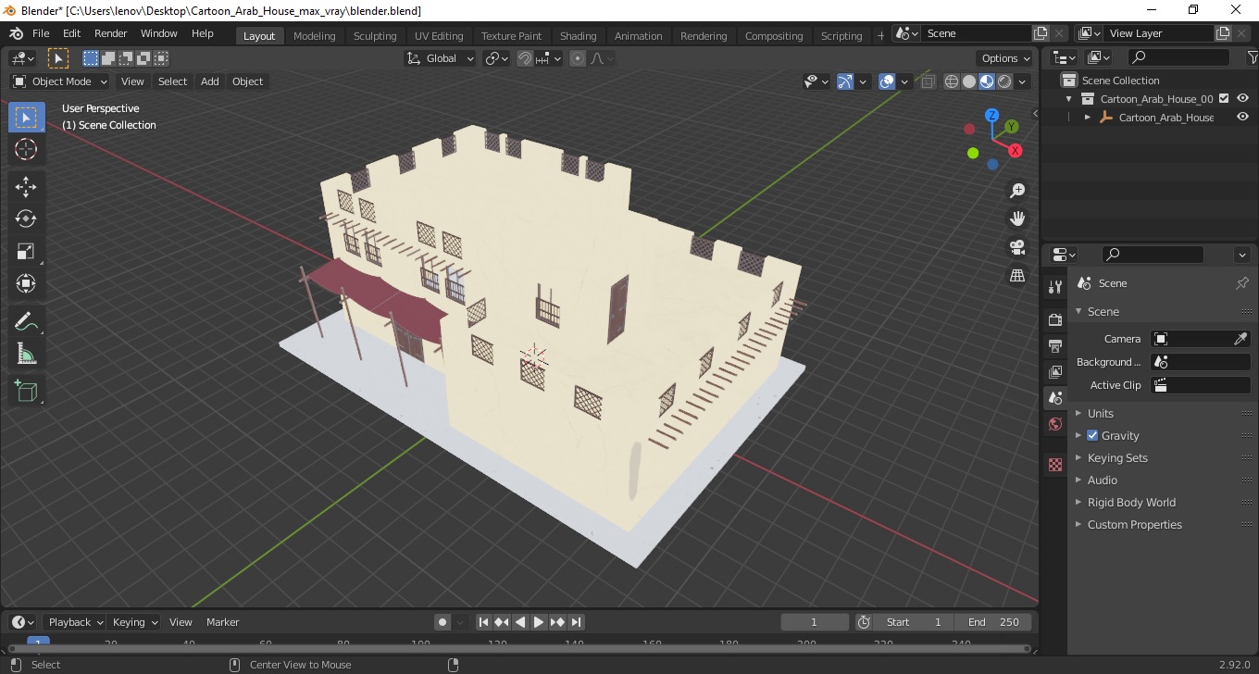
Task: Open the Options dropdown
Action: 1005,58
